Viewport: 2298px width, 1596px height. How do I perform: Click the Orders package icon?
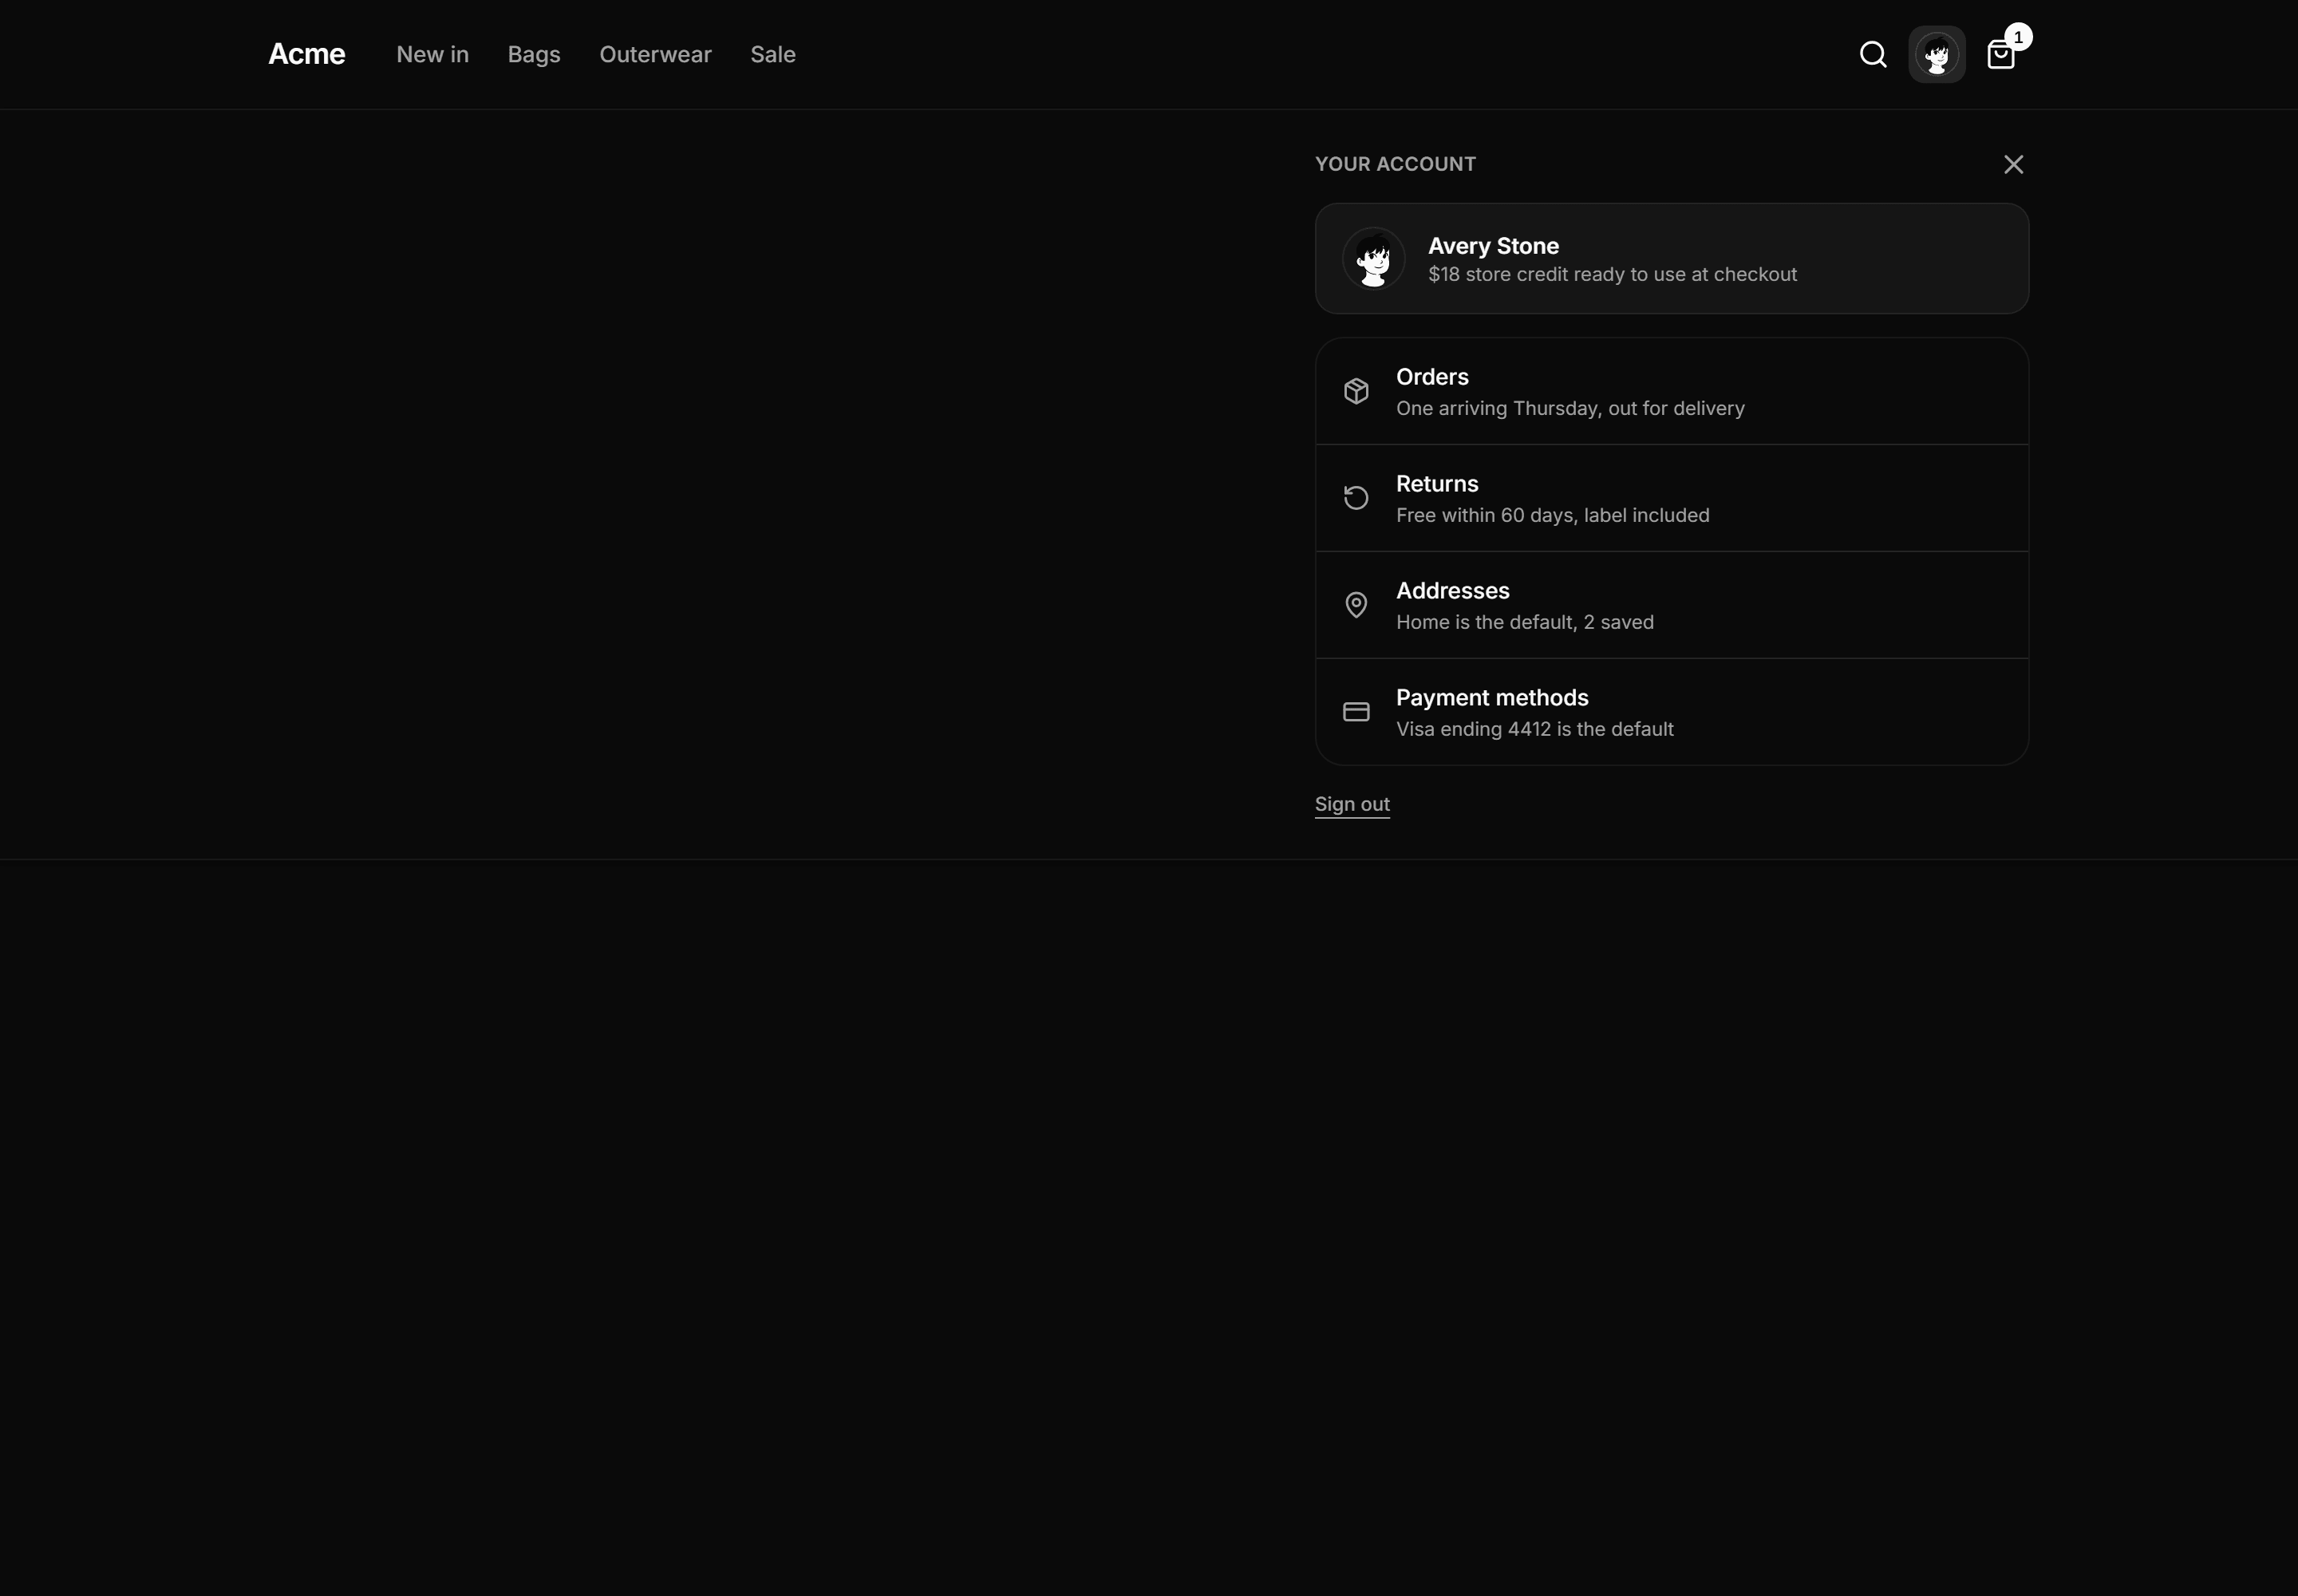tap(1356, 391)
